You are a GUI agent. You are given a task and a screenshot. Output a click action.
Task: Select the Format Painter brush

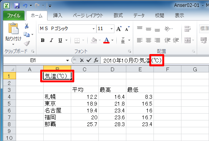pyautogui.click(x=27, y=43)
